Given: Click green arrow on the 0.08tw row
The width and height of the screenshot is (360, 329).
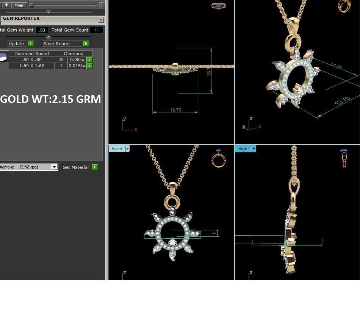Looking at the screenshot, I should point(89,60).
